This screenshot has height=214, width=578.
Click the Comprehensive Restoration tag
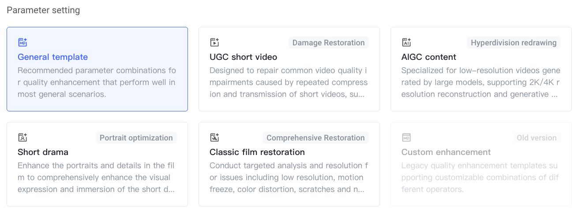[x=315, y=138]
